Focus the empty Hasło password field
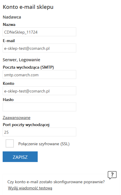121x195 pixels. coord(39,107)
